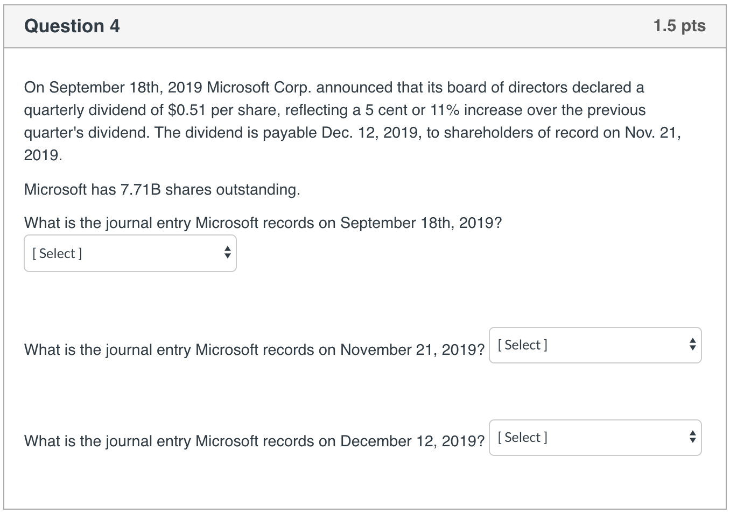Viewport: 730px width, 514px height.
Task: Click the paragraph about quarterly dividend of $0.51
Action: point(353,121)
